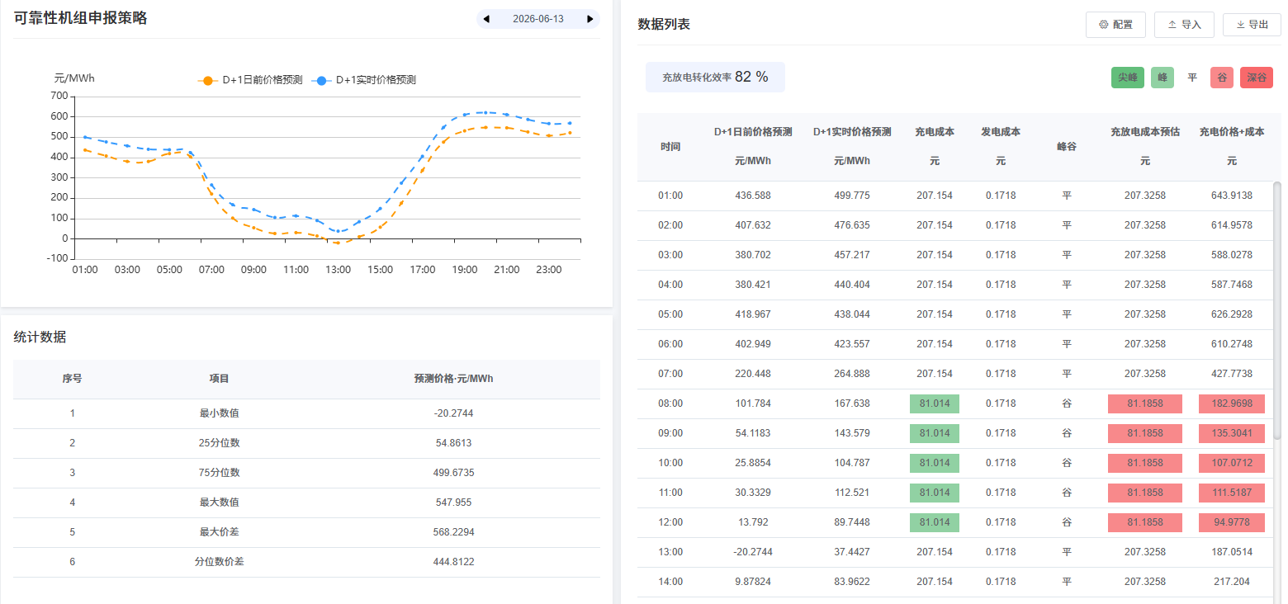Click the 19:00 label on chart axis
1288x604 pixels.
point(465,270)
